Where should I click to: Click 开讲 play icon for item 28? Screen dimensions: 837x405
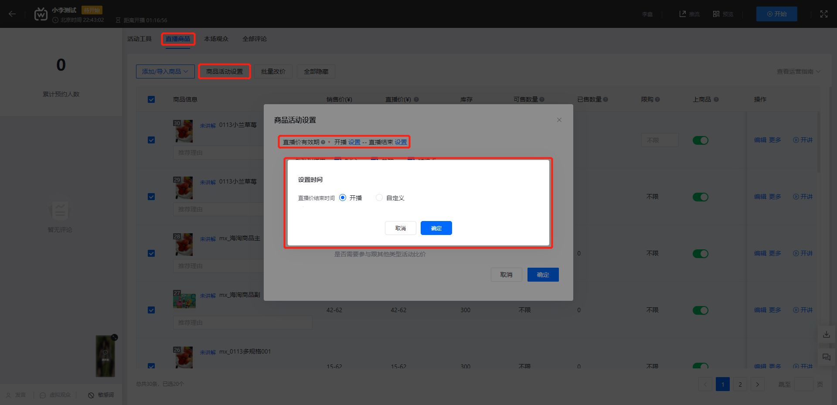(796, 253)
